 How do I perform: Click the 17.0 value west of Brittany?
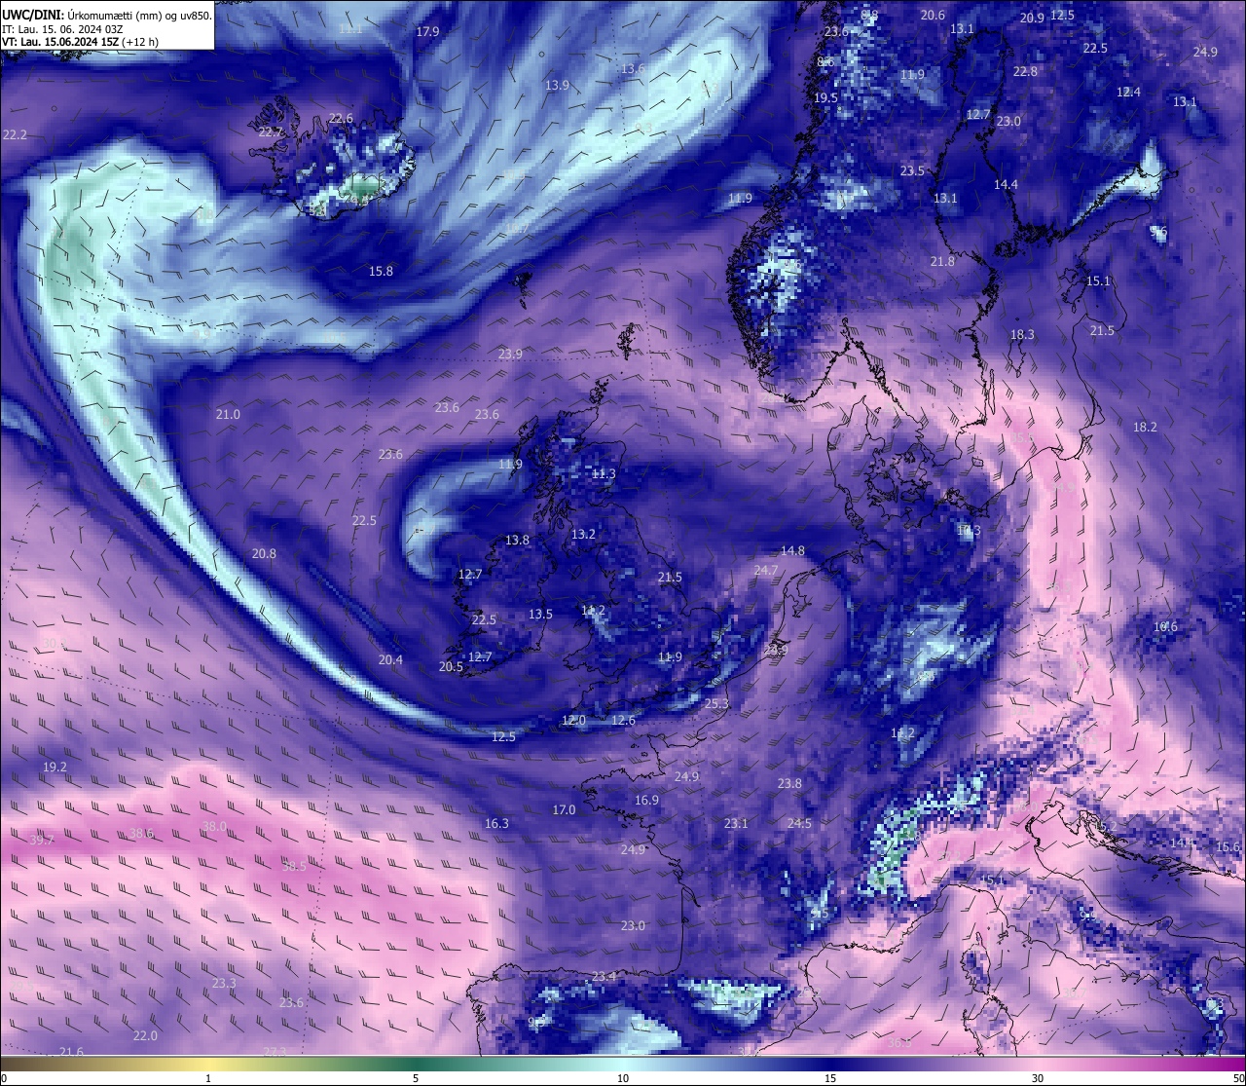tap(564, 809)
